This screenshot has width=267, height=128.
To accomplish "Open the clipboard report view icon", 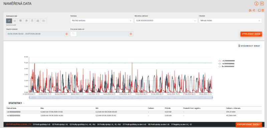I will (x=32, y=21).
